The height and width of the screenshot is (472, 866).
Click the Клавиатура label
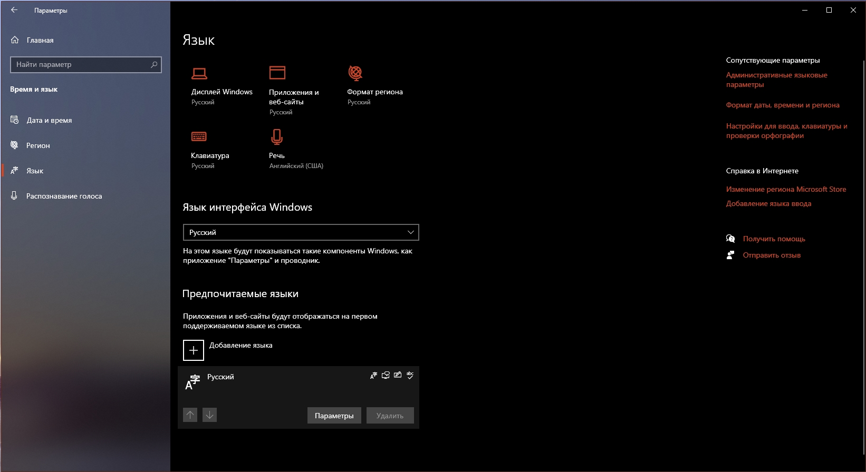(210, 155)
